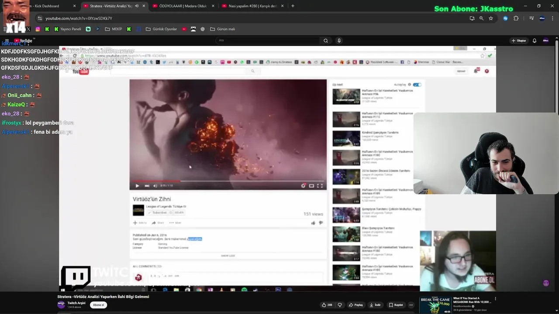
Task: Open inner player settings gear
Action: click(x=304, y=186)
